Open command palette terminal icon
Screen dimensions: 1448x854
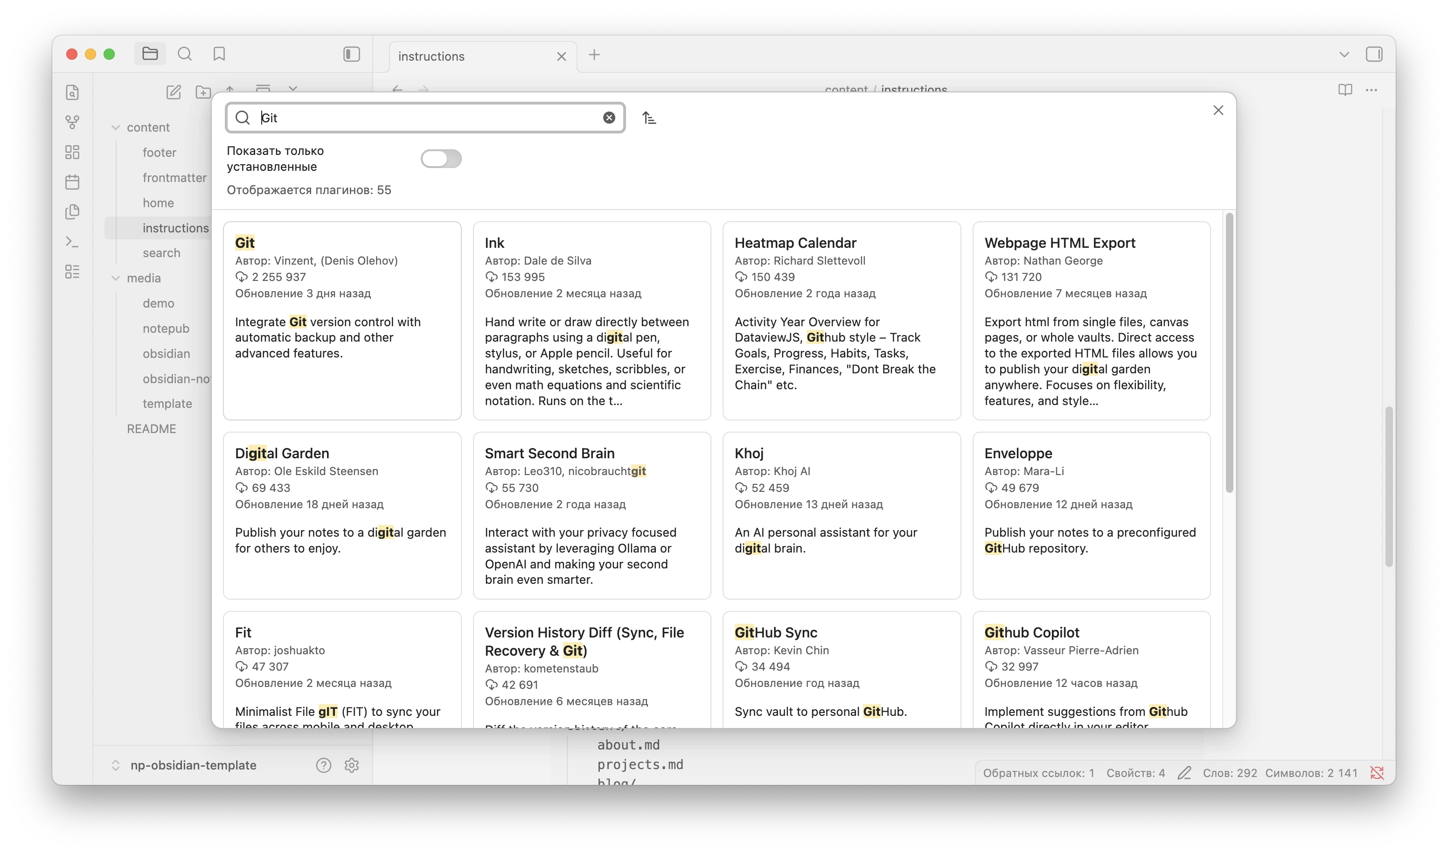click(72, 242)
